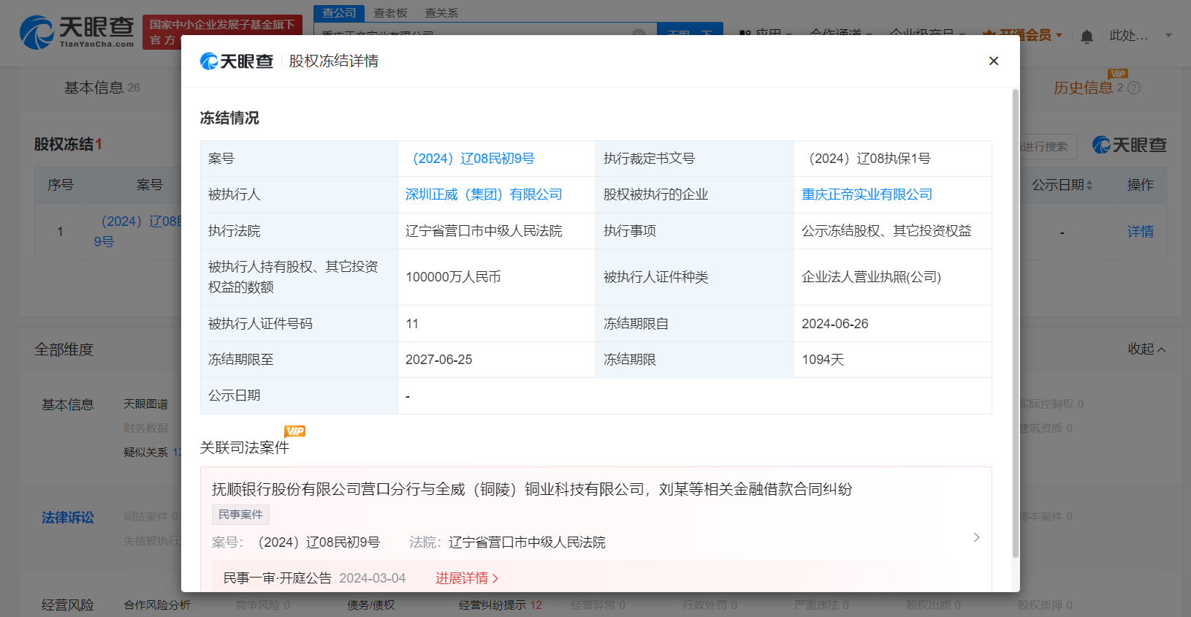Clear search box with the x icon

coord(639,34)
